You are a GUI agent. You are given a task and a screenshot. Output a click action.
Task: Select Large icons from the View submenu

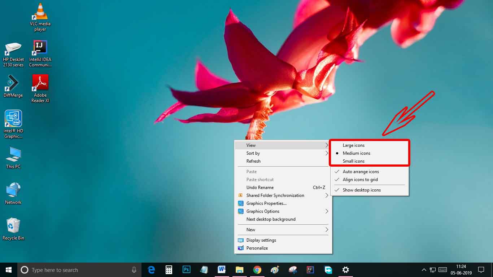pos(354,145)
